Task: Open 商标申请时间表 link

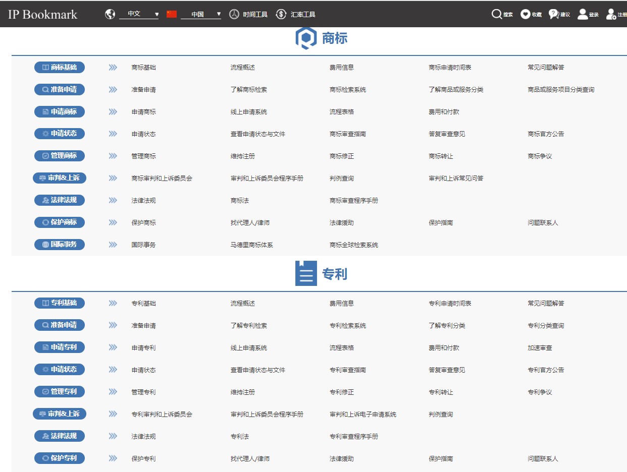Action: [450, 68]
